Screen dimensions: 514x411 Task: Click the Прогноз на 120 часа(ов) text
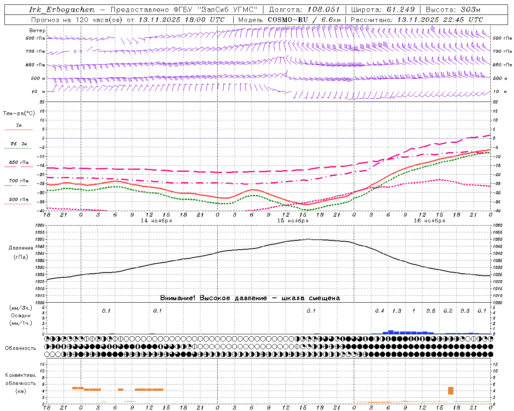point(78,20)
